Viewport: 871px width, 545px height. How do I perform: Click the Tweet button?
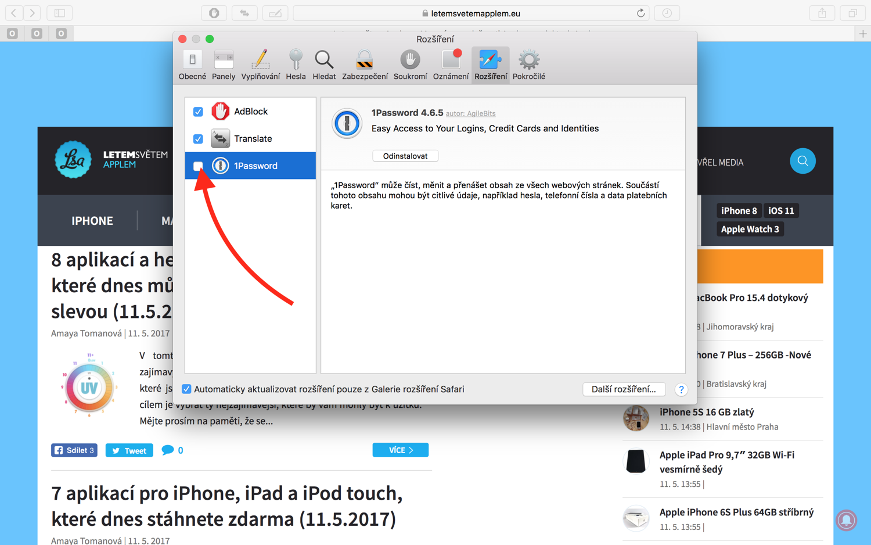pyautogui.click(x=129, y=450)
